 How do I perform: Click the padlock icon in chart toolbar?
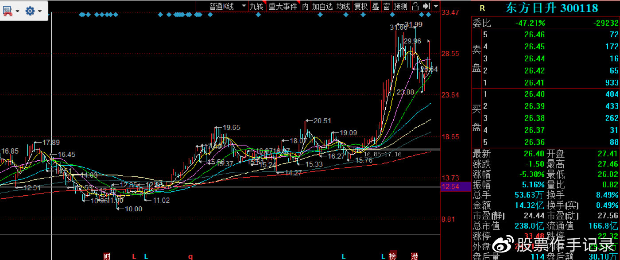click(x=415, y=6)
